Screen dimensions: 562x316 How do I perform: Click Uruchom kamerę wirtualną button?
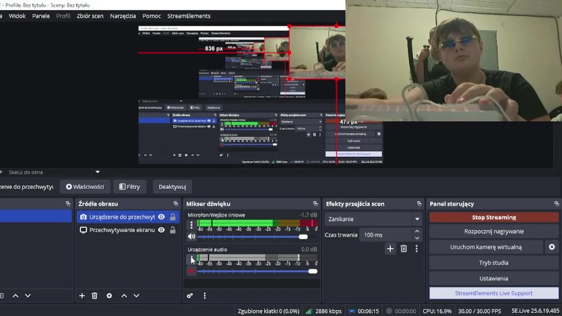point(486,247)
